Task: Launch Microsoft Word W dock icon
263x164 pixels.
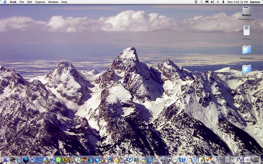Action: [x=182, y=160]
